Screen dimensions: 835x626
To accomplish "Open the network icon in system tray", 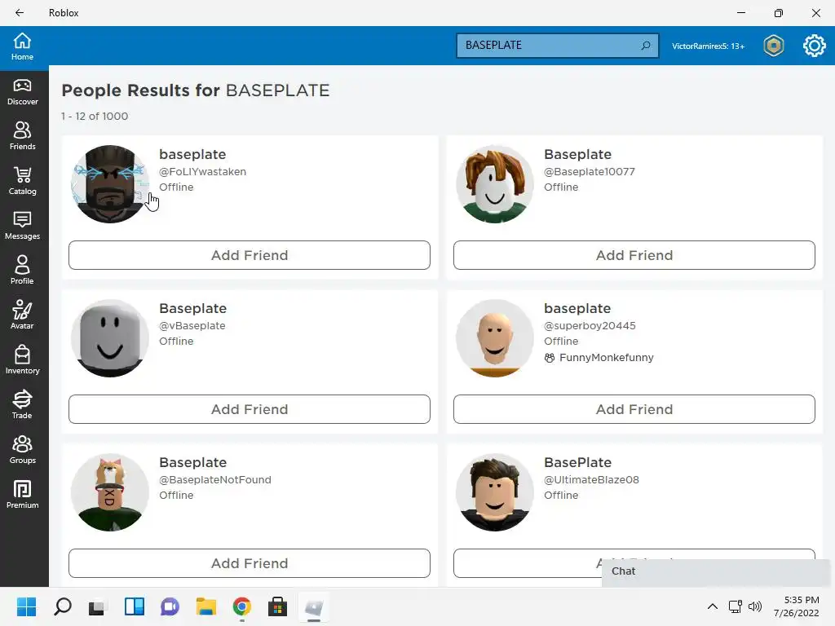I will coord(736,606).
